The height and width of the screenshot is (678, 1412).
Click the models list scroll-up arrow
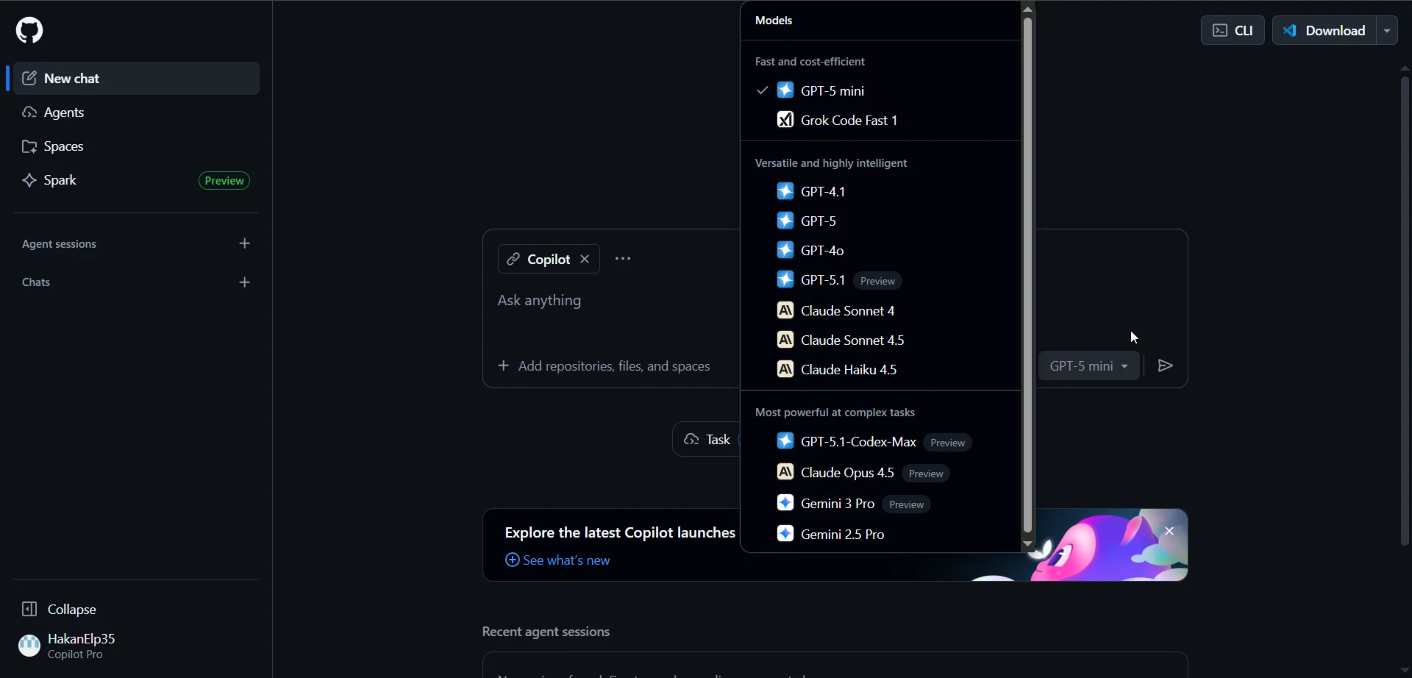[x=1028, y=8]
